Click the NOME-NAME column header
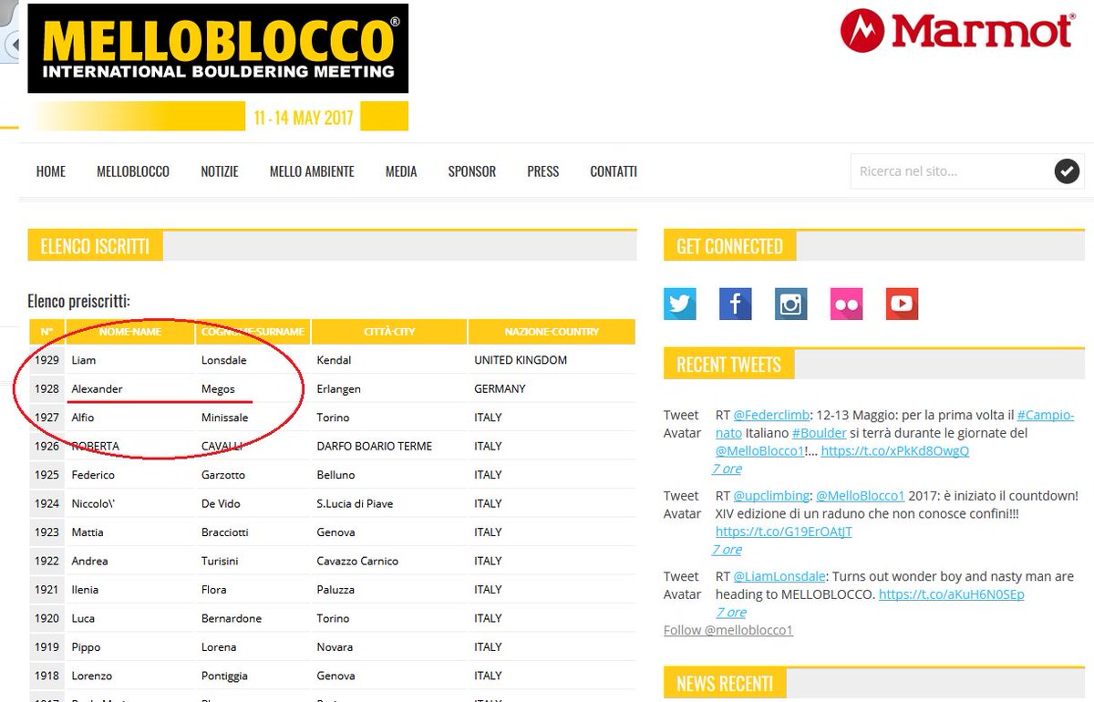This screenshot has height=702, width=1094. pyautogui.click(x=130, y=332)
